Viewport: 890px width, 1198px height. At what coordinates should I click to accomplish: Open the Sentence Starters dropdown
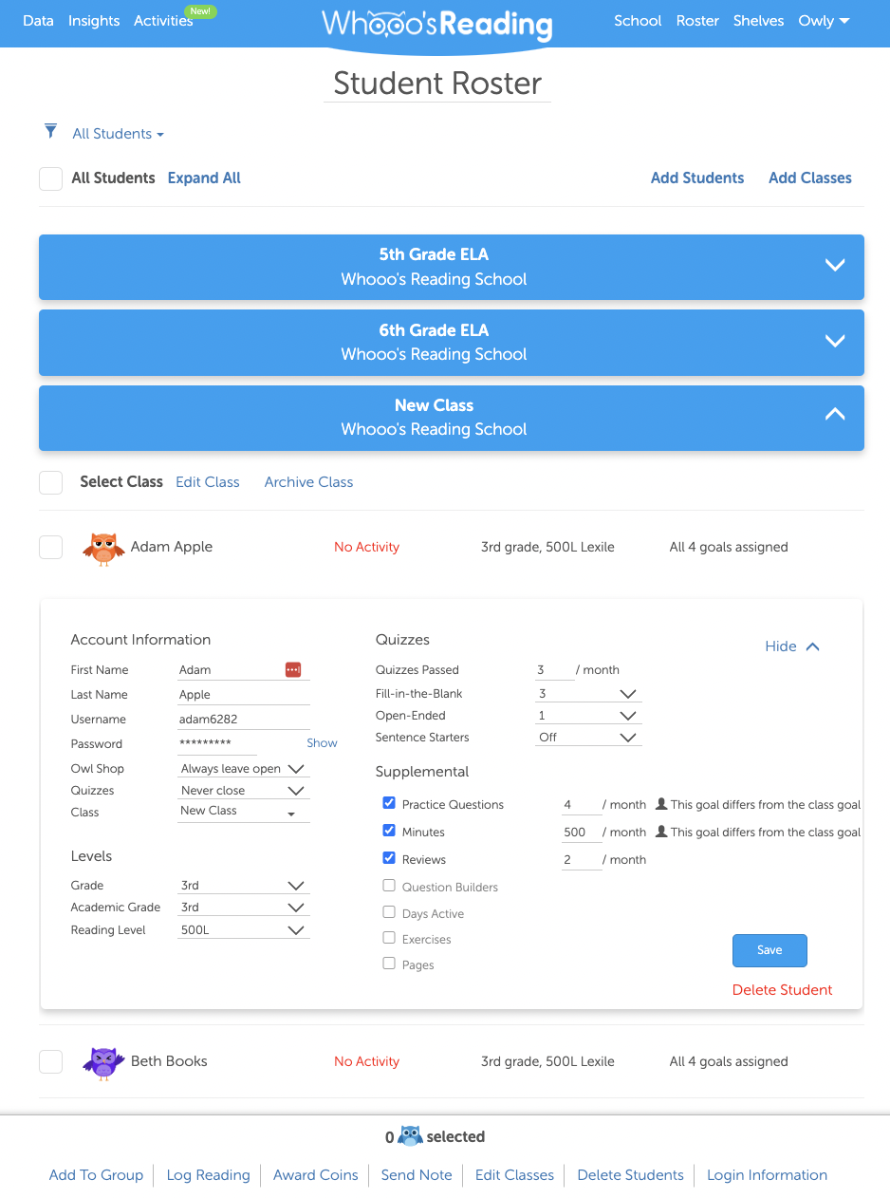pos(588,738)
